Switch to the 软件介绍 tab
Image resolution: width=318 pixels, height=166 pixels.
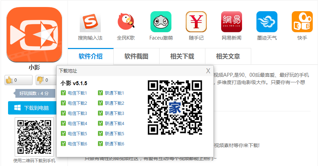pyautogui.click(x=91, y=56)
